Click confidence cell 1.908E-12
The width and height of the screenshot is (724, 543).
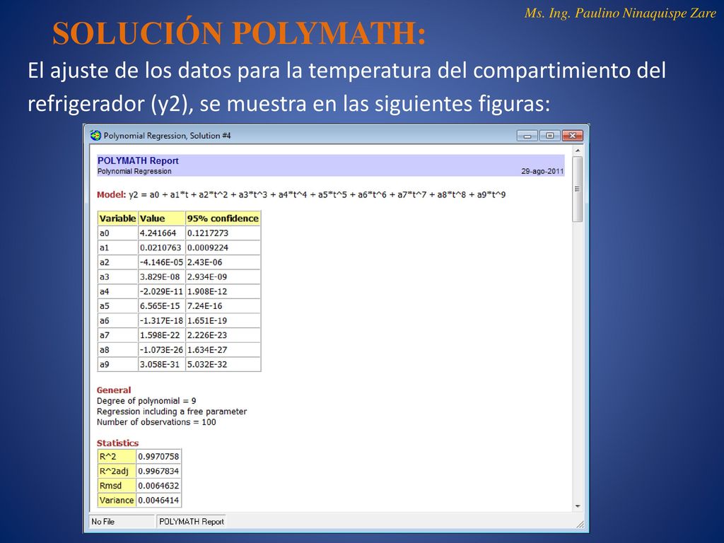[223, 291]
